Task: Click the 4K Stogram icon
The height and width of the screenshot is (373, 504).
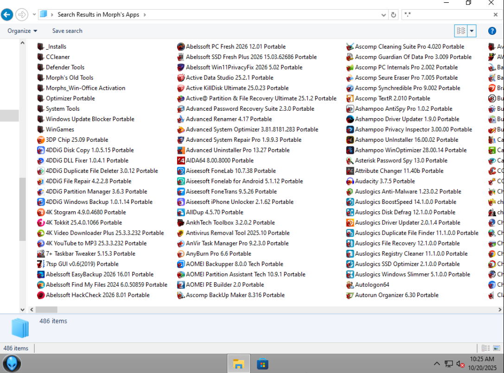Action: (40, 212)
